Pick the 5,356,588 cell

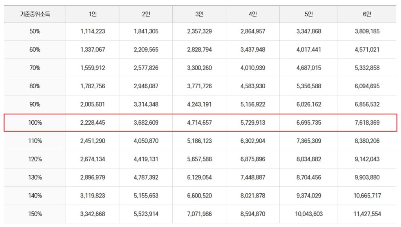click(309, 86)
